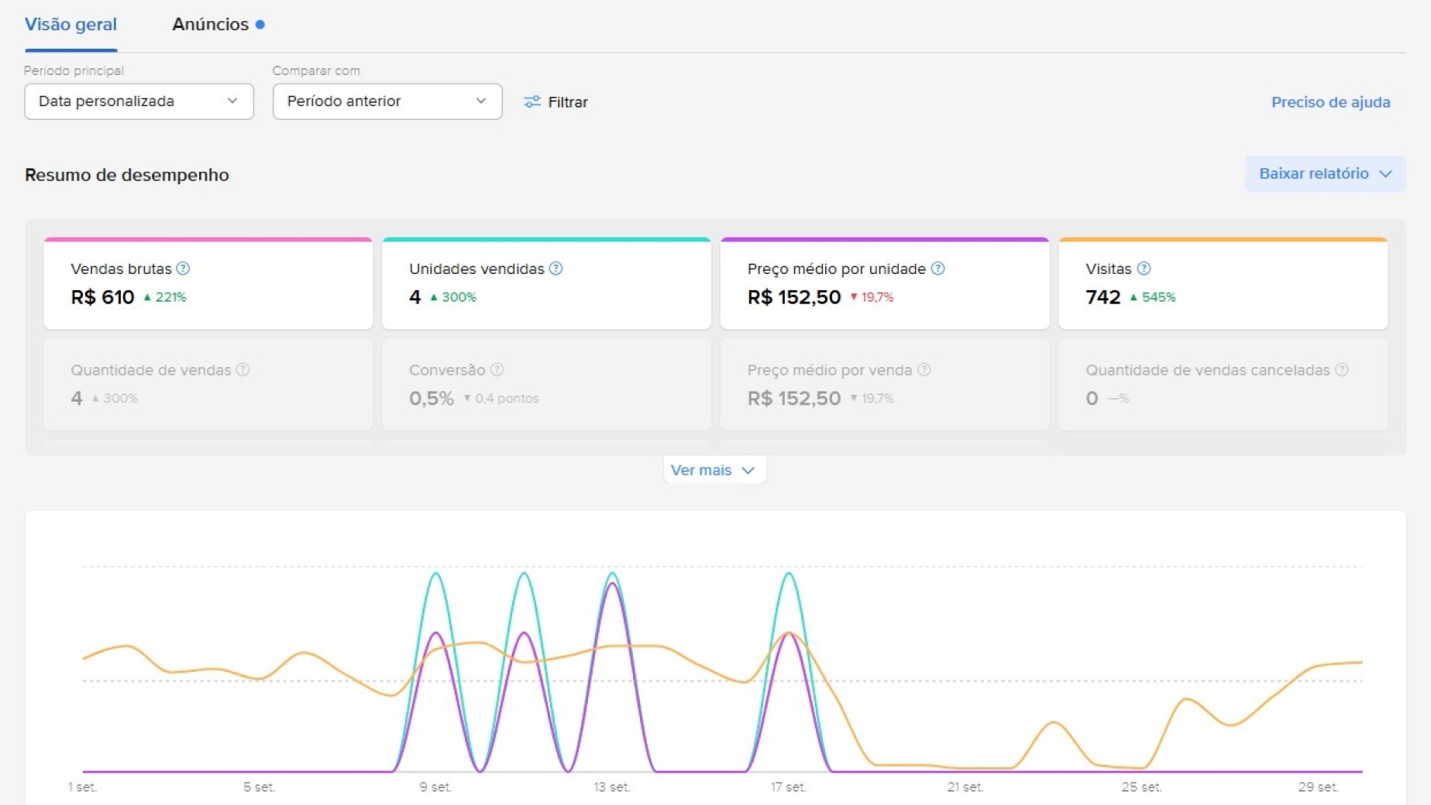Image resolution: width=1431 pixels, height=805 pixels.
Task: Click the Filtrar button
Action: pyautogui.click(x=556, y=102)
